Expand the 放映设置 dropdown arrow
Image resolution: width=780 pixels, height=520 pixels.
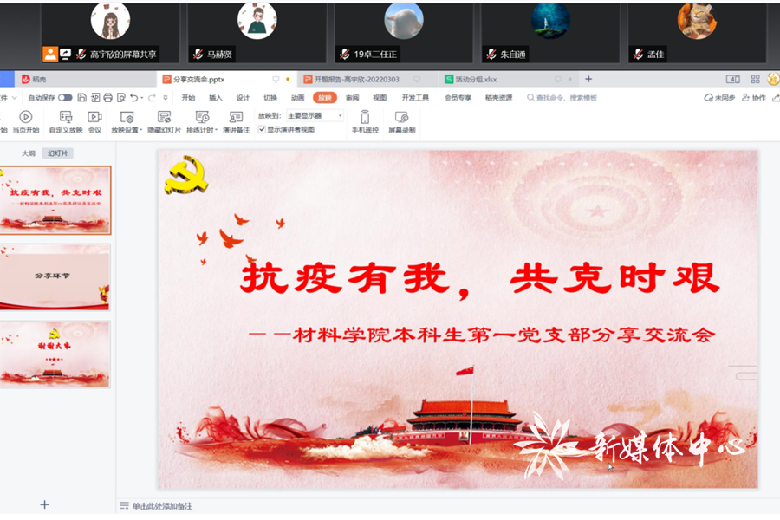click(141, 131)
